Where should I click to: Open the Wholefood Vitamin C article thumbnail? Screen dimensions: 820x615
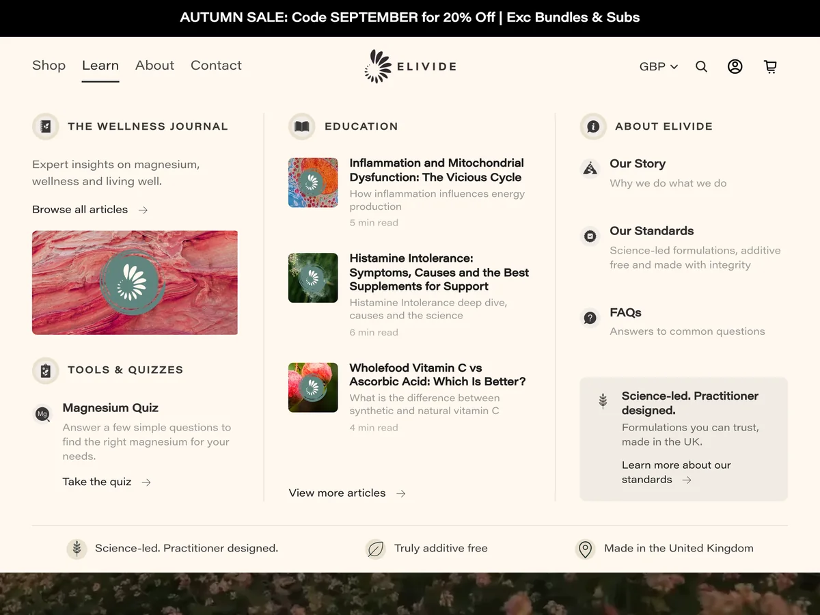[x=313, y=387]
